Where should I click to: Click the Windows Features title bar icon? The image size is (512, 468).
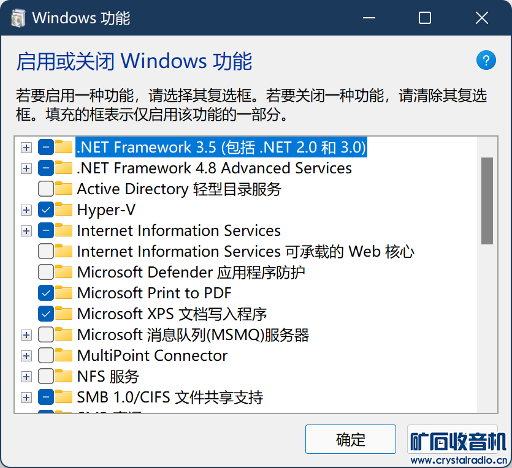pos(18,18)
